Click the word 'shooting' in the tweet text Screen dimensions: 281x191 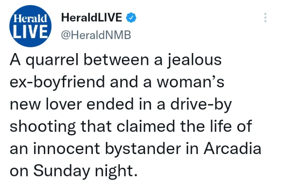[x=42, y=127]
